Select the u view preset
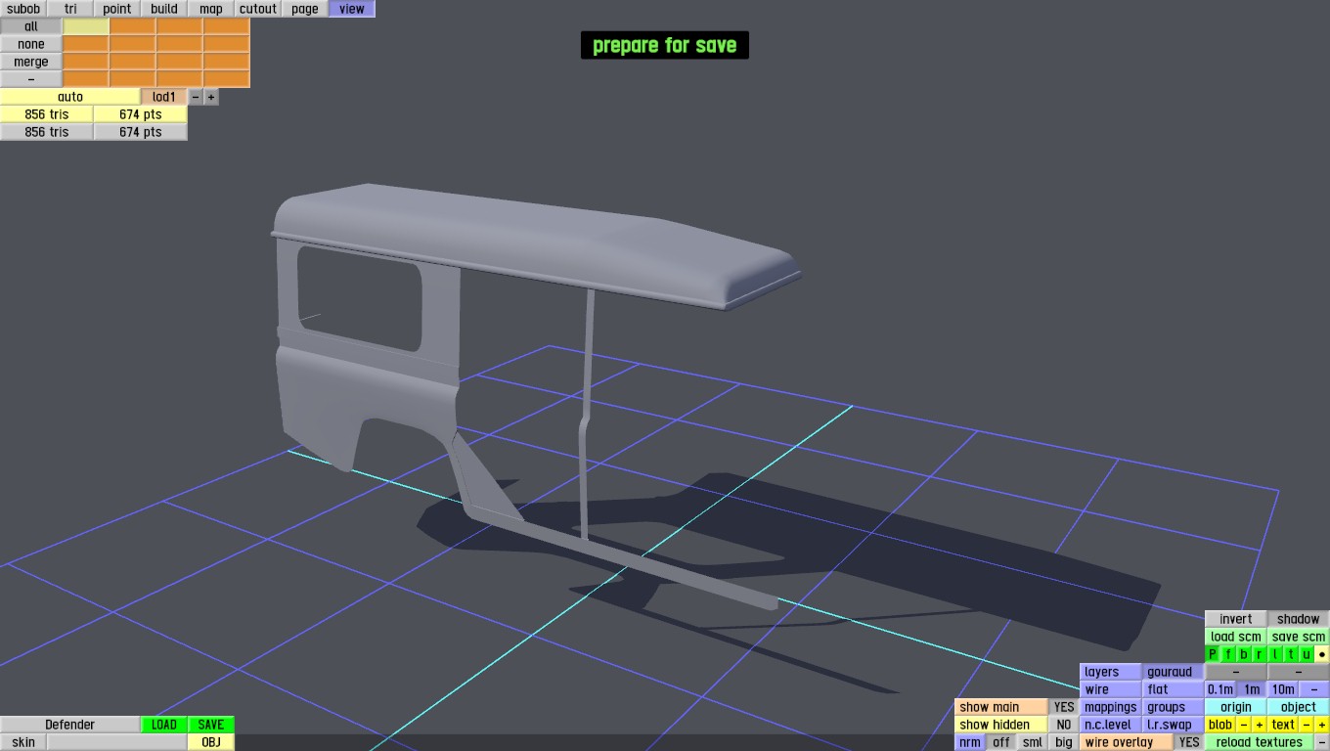 (x=1307, y=654)
